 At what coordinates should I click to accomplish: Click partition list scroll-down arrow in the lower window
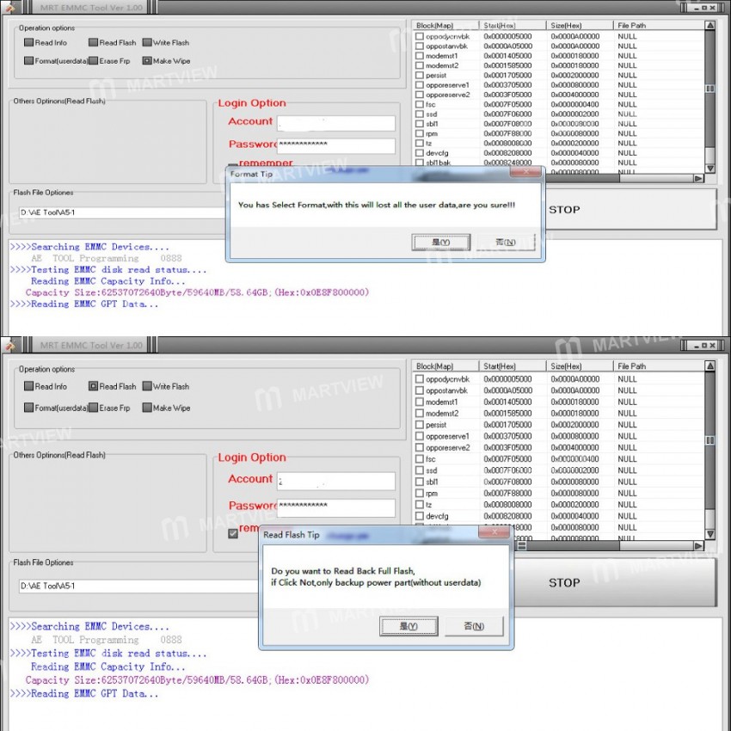tap(710, 534)
